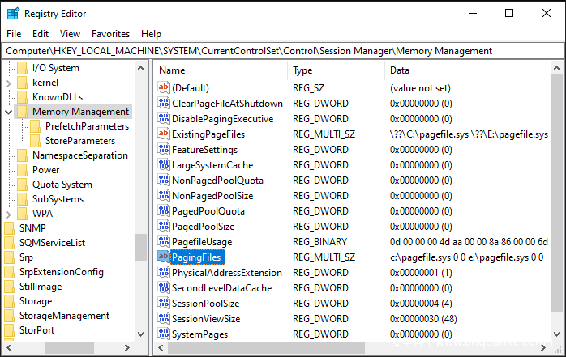This screenshot has width=566, height=357.
Task: Click the PagedPoolSize DWORD icon
Action: pos(164,226)
